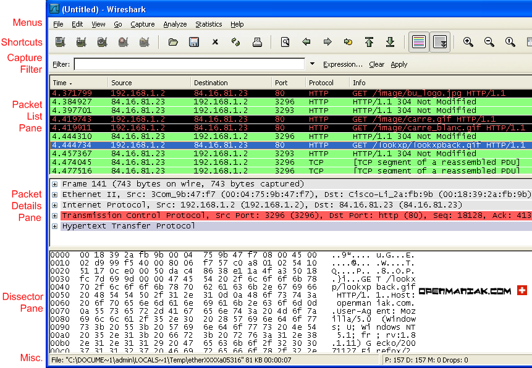532x368 pixels.
Task: Expand Transmission Control Protocol tree node
Action: coord(54,215)
